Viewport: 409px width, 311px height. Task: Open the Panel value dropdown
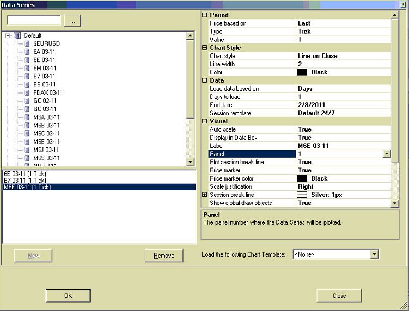click(x=386, y=154)
